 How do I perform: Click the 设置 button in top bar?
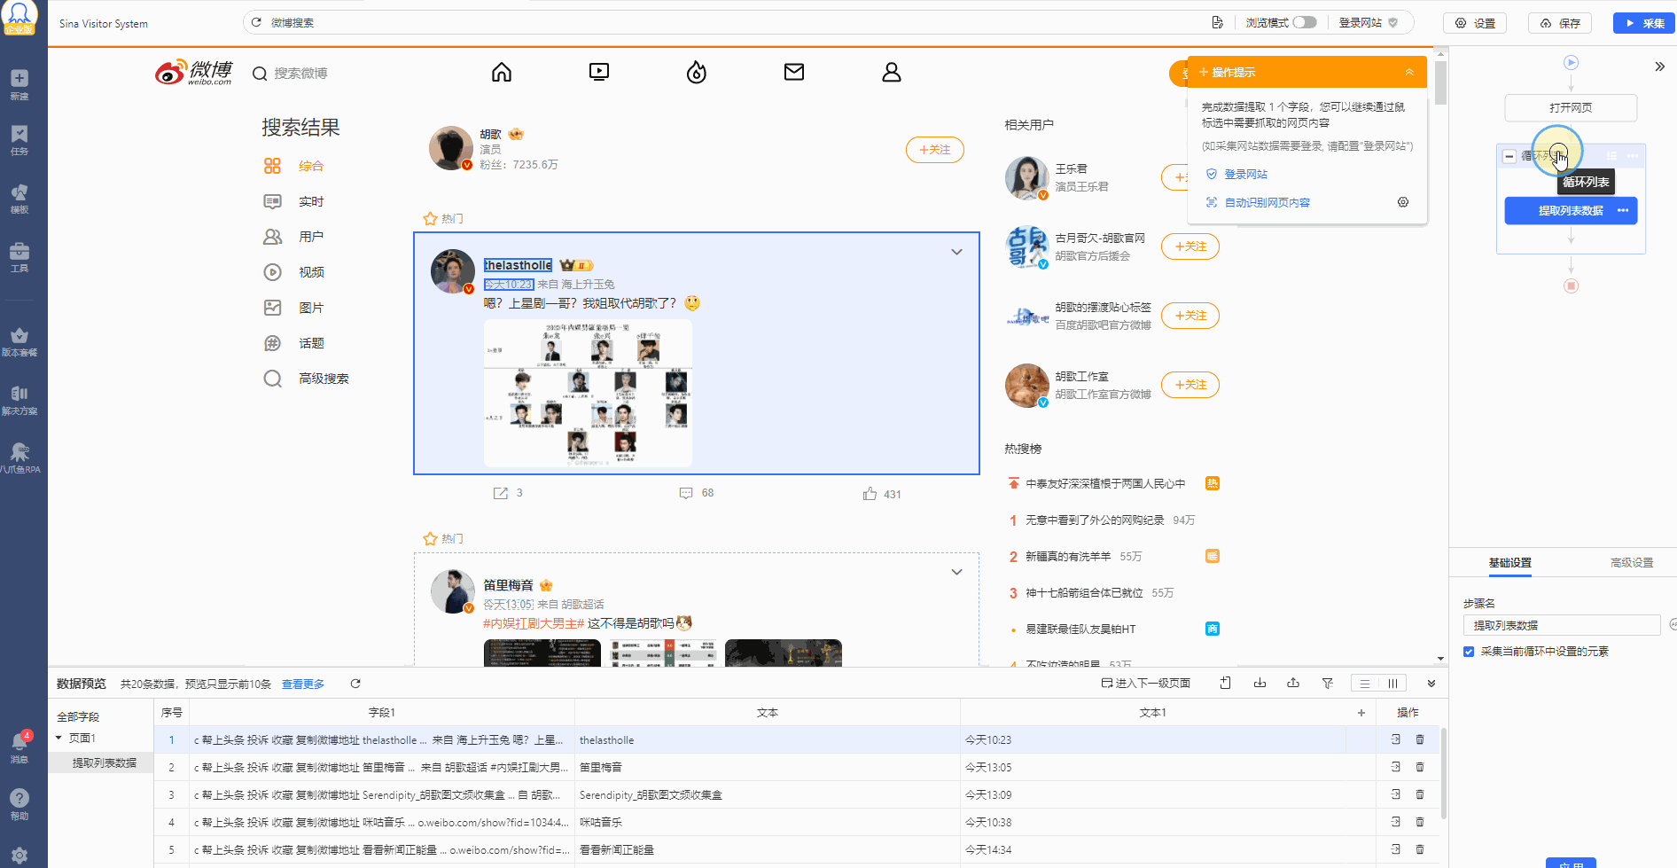[1475, 23]
